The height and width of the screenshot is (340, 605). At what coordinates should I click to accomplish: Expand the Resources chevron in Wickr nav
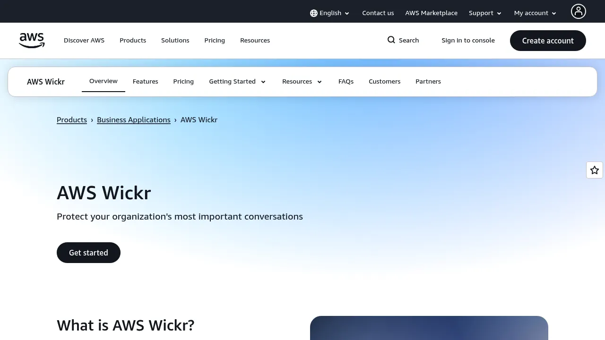[x=320, y=82]
